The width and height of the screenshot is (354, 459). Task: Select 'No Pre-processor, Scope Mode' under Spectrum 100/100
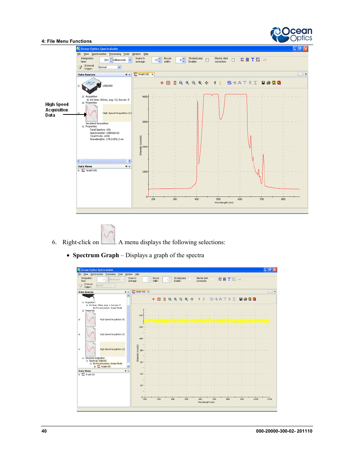107,364
